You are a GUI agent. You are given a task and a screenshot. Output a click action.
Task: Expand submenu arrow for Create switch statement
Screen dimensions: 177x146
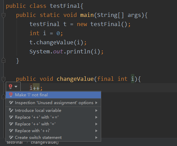(96, 138)
